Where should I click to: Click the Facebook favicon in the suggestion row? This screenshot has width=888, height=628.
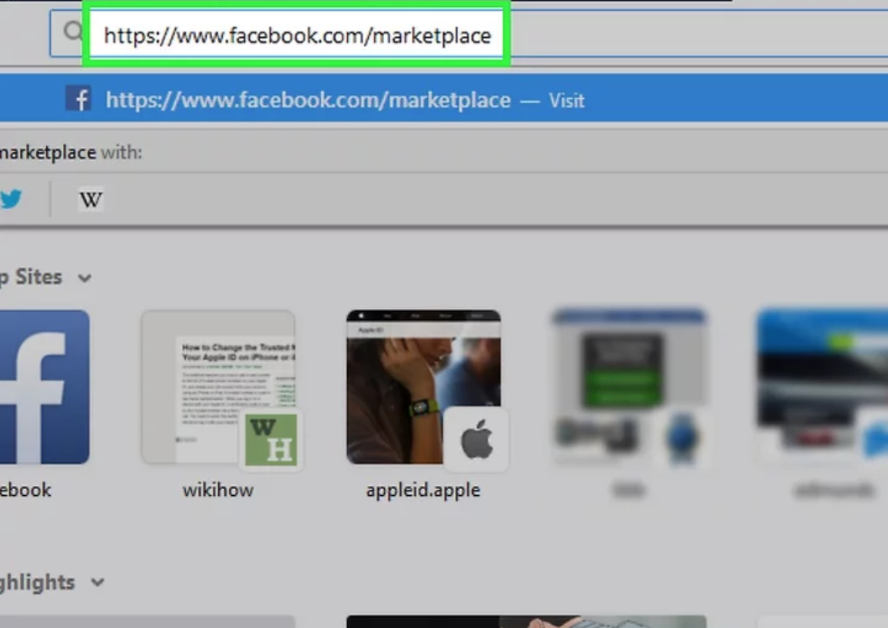(78, 98)
